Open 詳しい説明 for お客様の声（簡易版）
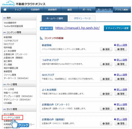Screen dimensions: 132x129 (122, 119)
